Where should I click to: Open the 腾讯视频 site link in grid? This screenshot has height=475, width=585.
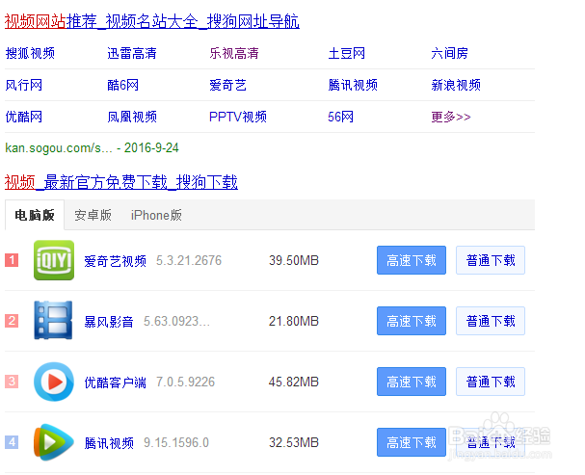(x=353, y=85)
